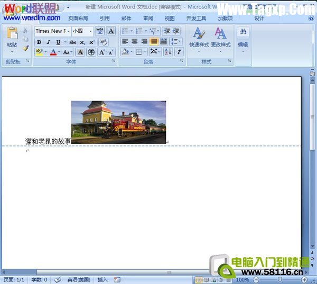This screenshot has width=317, height=284.
Task: Click the Grow Font icon
Action: tap(102, 52)
